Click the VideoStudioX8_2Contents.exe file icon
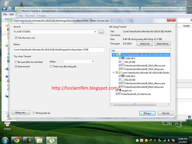The image size is (192, 144). tap(120, 94)
